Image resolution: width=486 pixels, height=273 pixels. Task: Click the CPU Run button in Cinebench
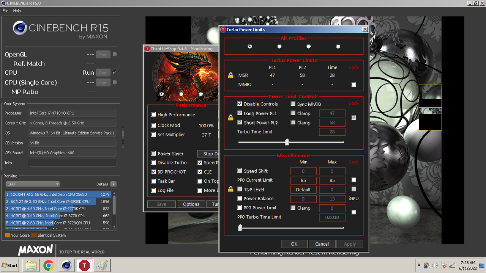coord(103,73)
